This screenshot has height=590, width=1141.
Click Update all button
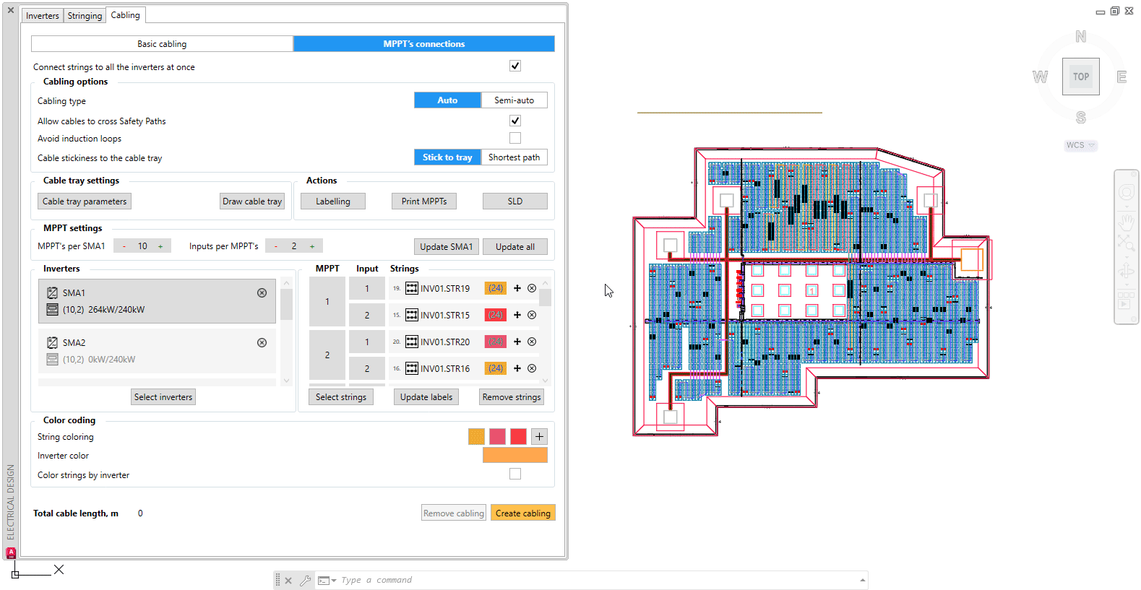[x=515, y=247]
